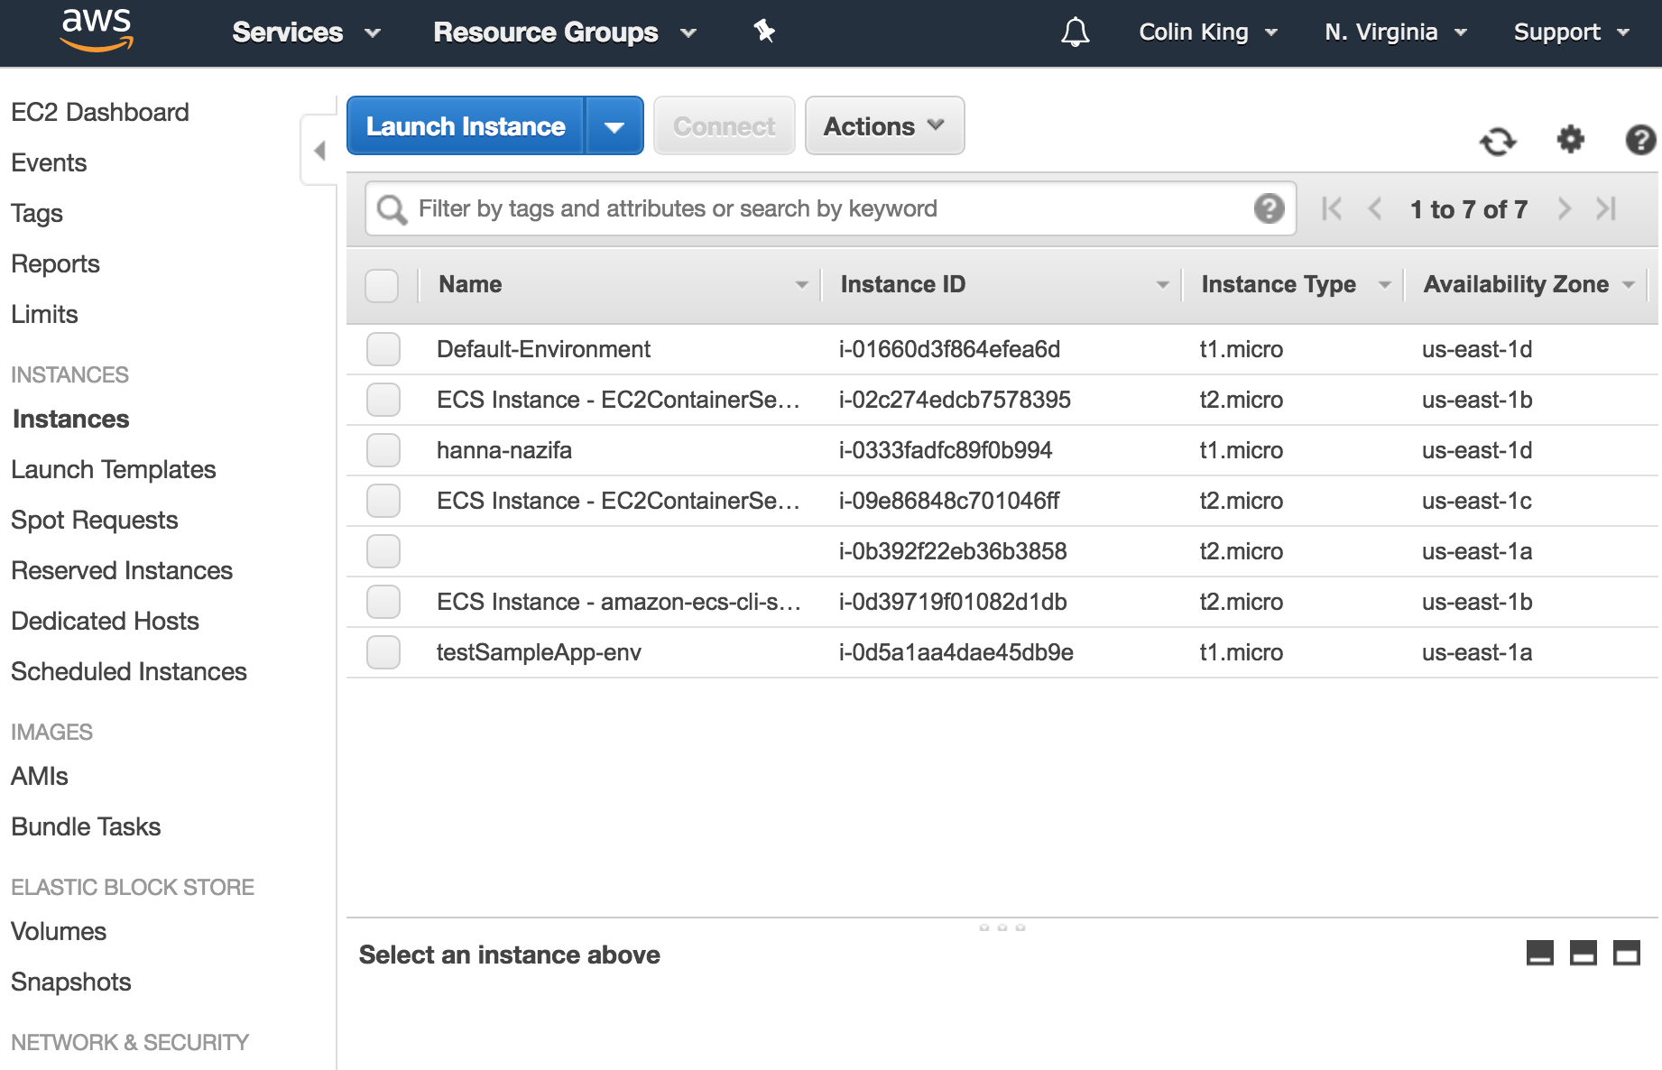Click the magnifier icon in the filter box
1662x1070 pixels.
392,209
